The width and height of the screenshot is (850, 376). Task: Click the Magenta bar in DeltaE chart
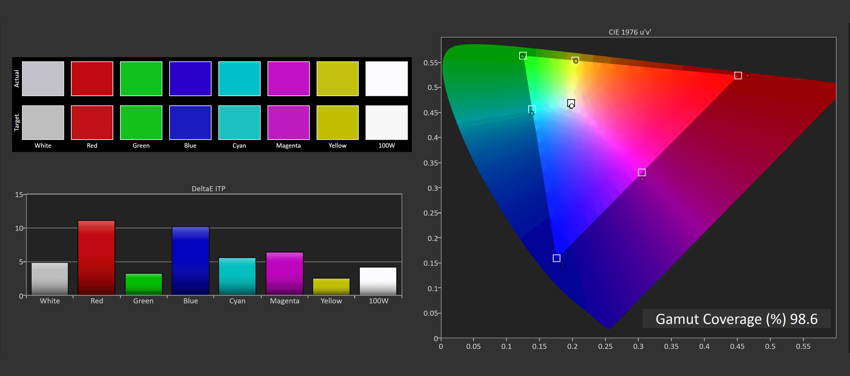click(284, 273)
